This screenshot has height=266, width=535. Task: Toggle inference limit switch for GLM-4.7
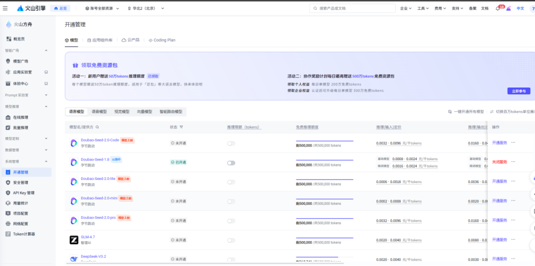pyautogui.click(x=231, y=240)
